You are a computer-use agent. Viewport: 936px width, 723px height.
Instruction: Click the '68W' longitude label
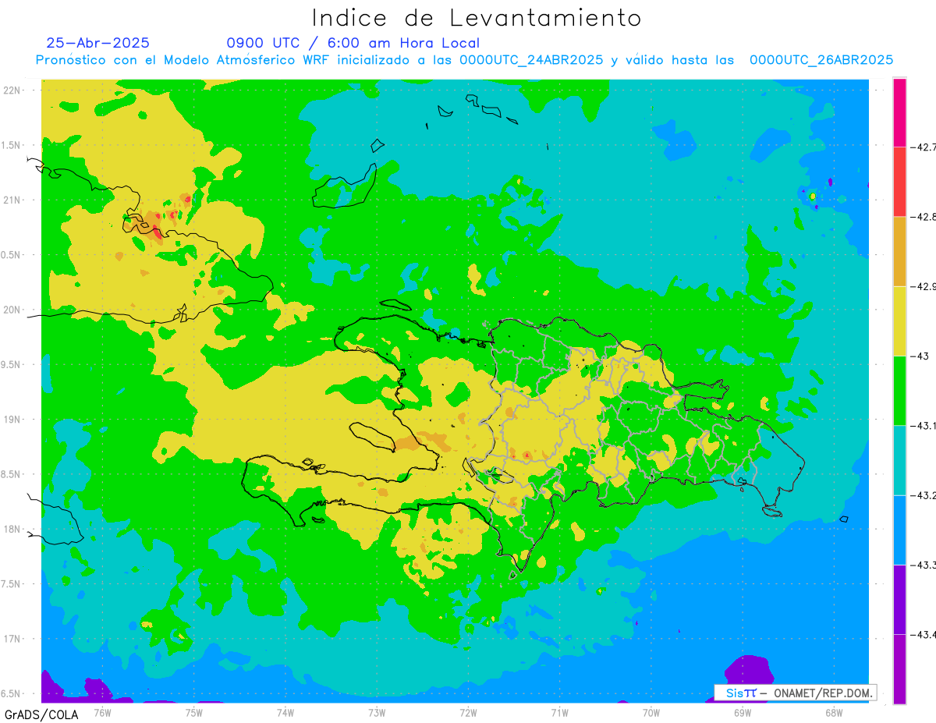[x=834, y=711]
